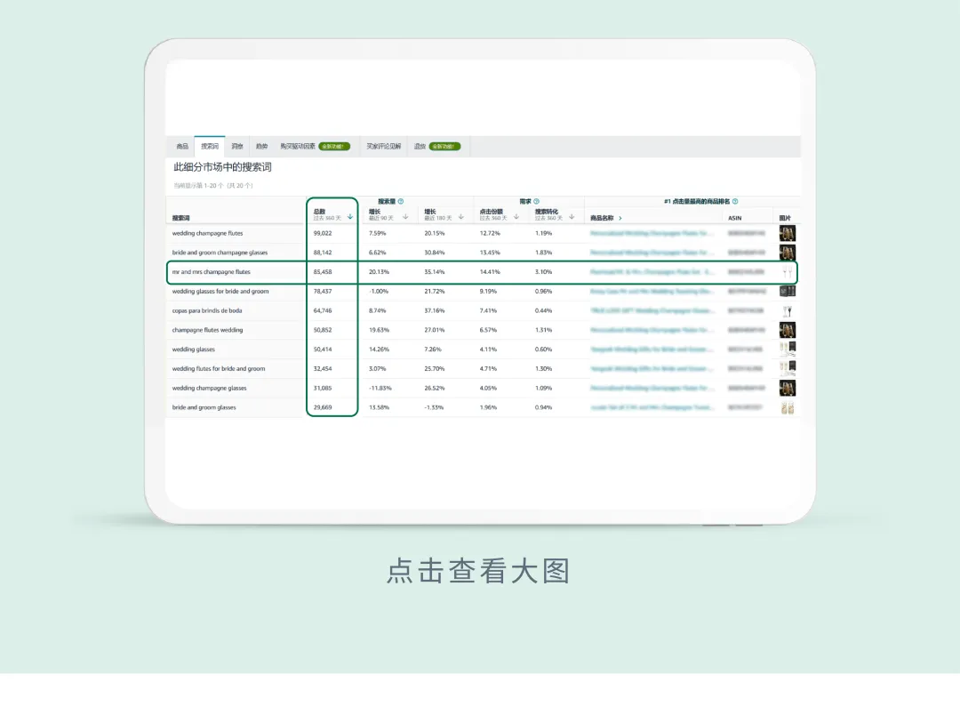The height and width of the screenshot is (715, 960).
Task: Open thumbnail for bride and groom glasses row
Action: coord(788,408)
